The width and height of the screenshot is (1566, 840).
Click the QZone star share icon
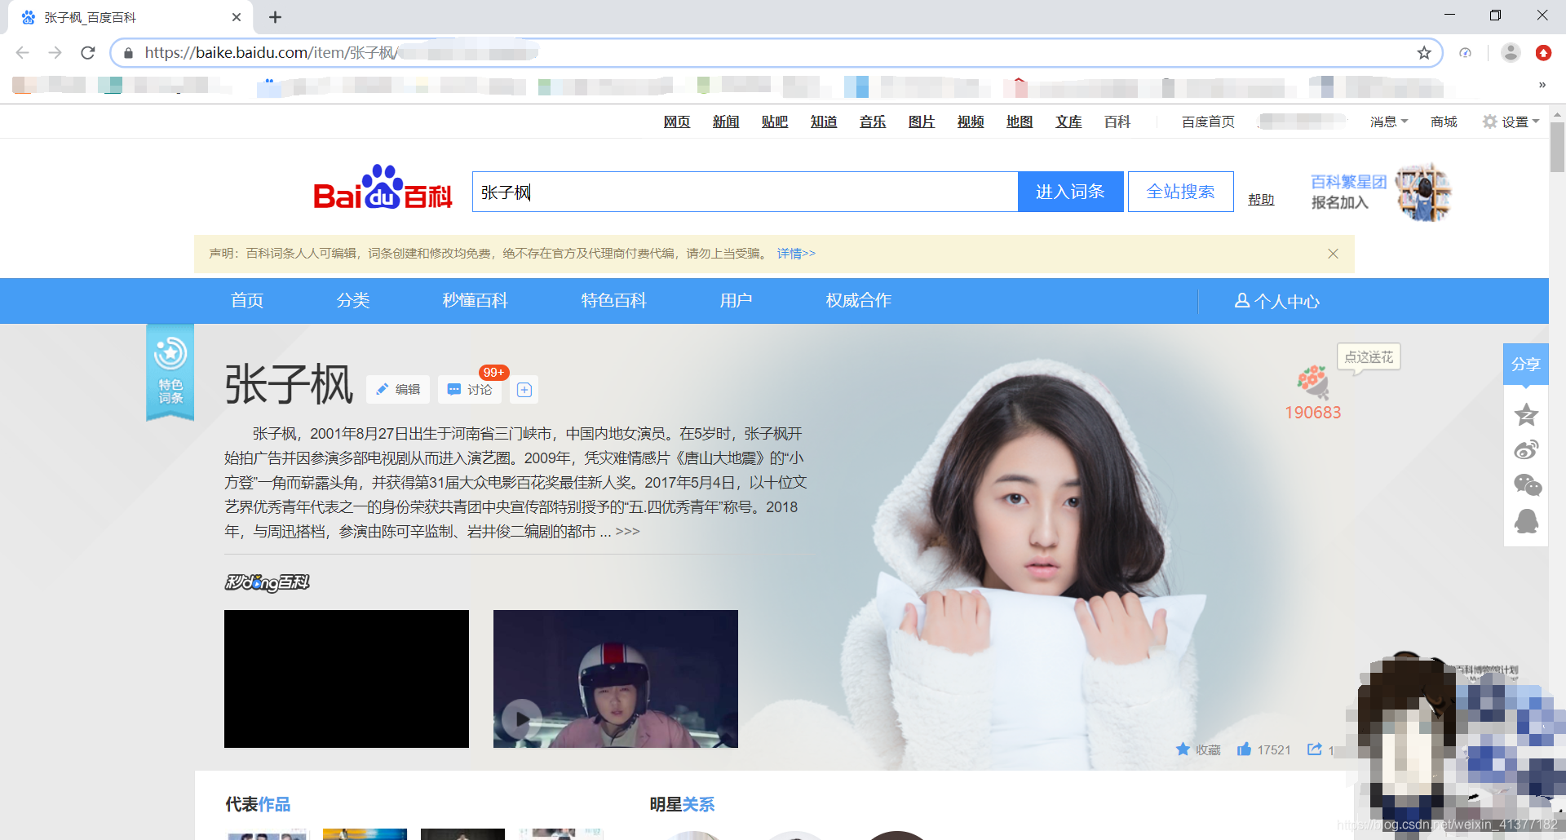[x=1527, y=416]
